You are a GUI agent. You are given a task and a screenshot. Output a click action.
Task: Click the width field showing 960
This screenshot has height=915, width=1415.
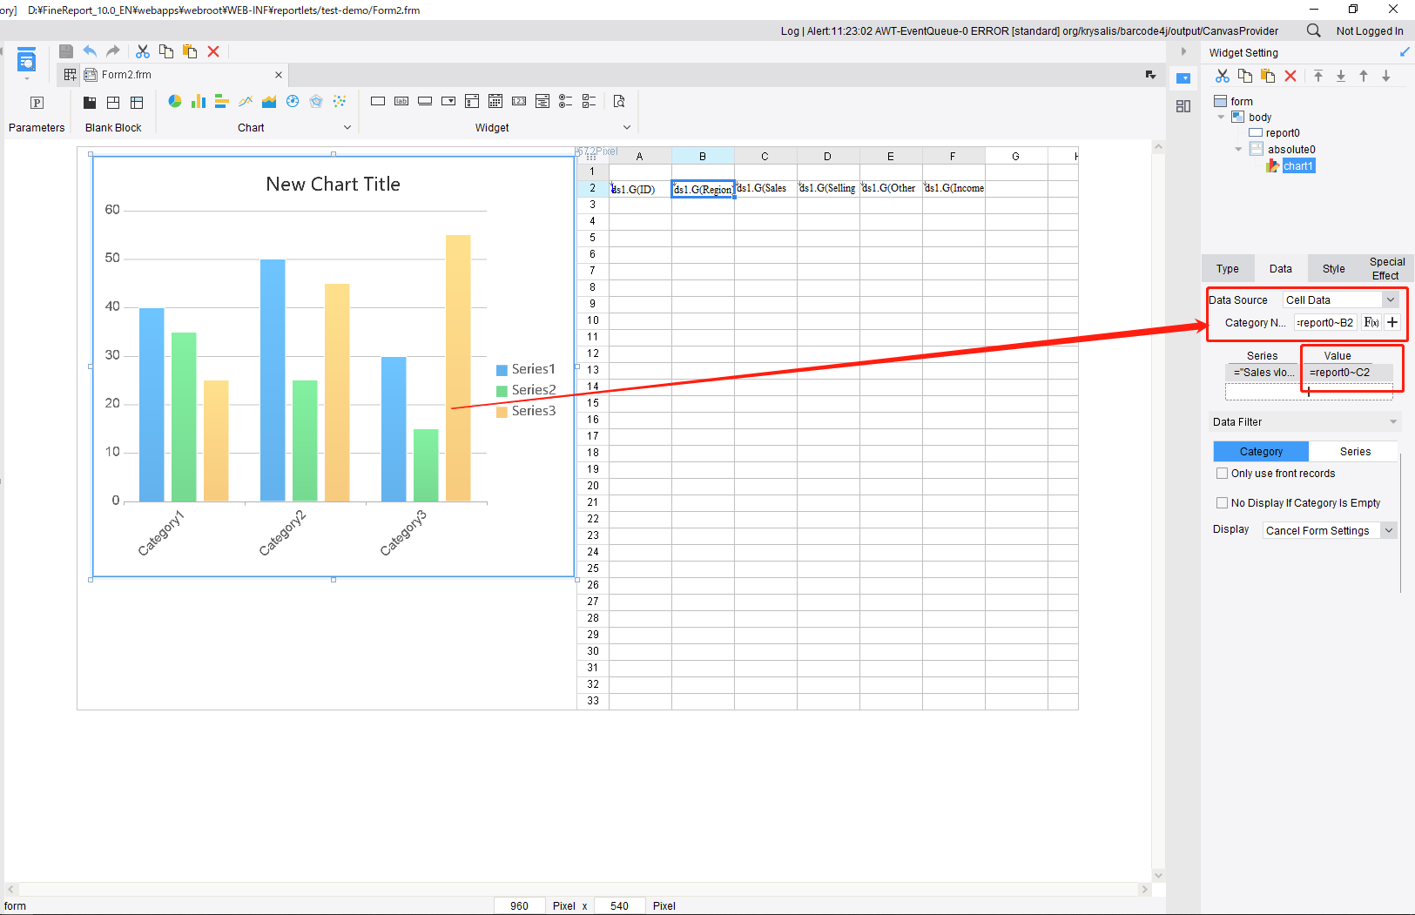pyautogui.click(x=520, y=905)
